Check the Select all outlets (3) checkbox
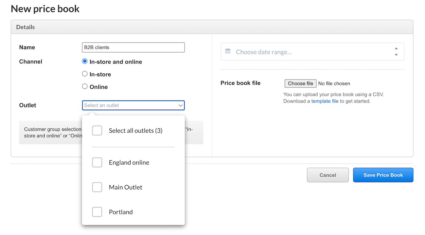 [97, 131]
